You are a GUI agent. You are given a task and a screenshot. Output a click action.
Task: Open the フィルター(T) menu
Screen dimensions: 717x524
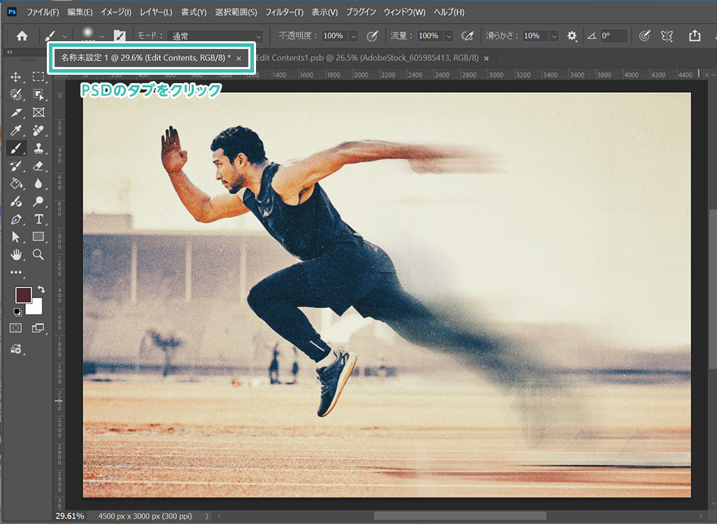tap(284, 13)
